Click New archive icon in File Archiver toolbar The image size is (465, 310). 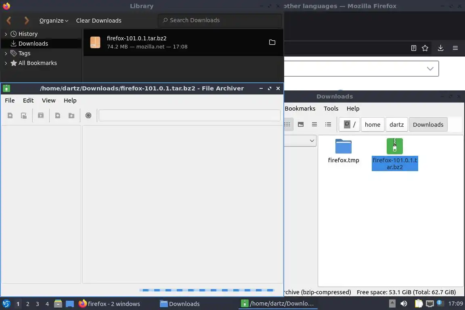pyautogui.click(x=10, y=115)
